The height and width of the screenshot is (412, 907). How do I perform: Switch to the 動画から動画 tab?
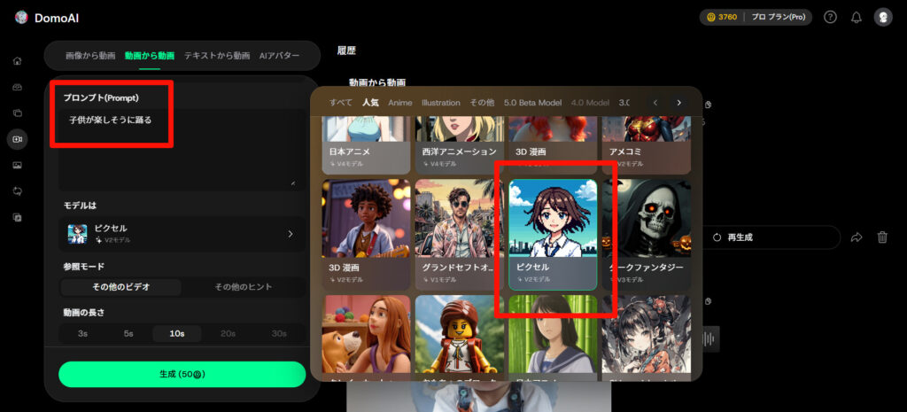(x=149, y=56)
